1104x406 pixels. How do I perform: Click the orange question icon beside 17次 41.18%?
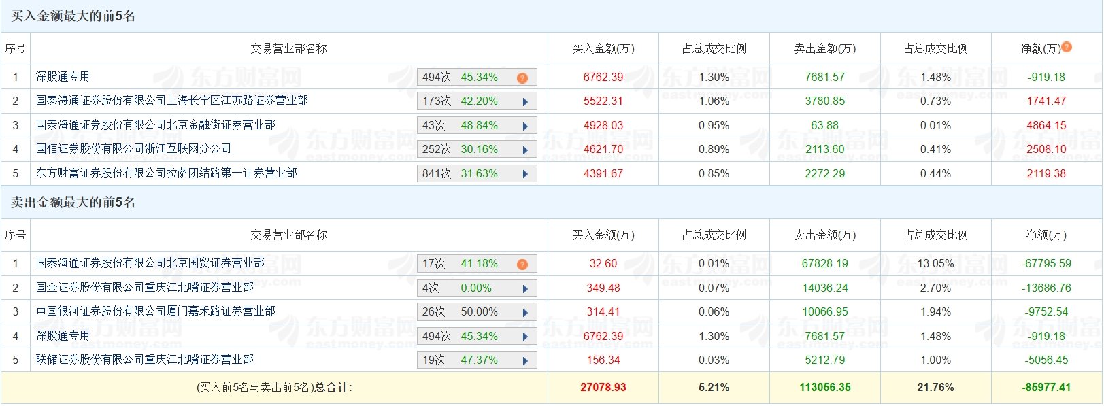(522, 265)
